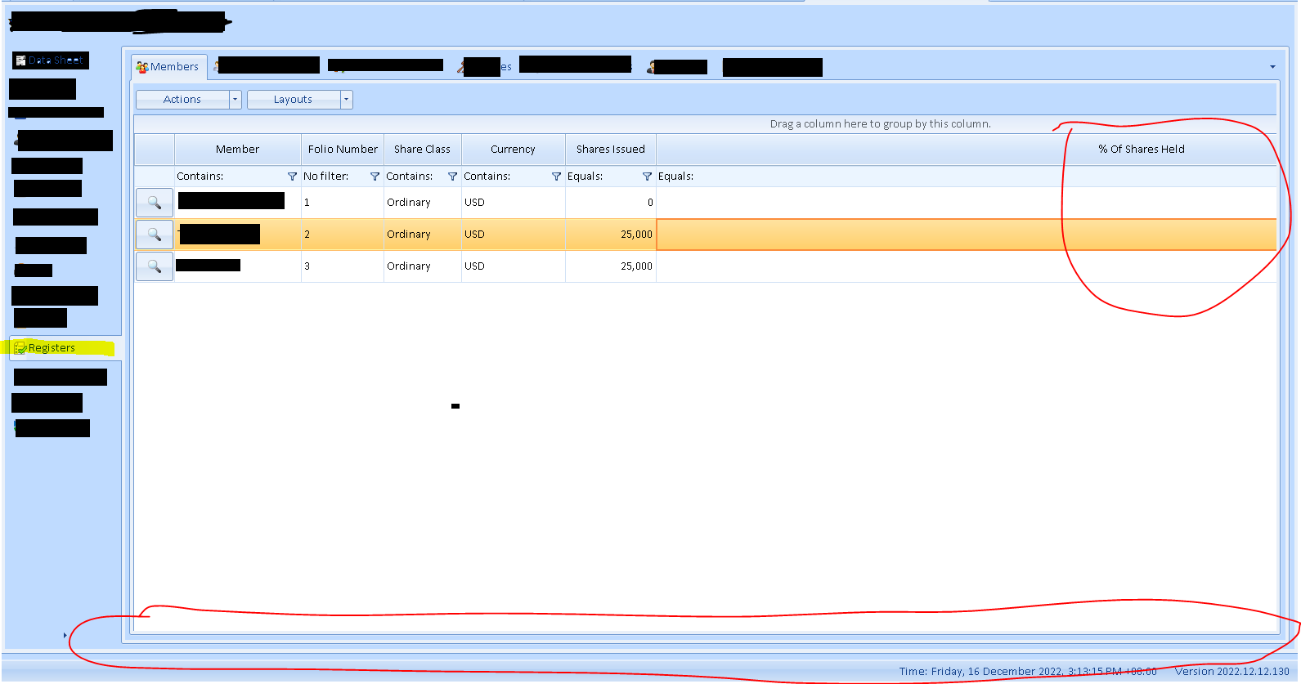Click the magnifier icon for folio 1 row
1301x684 pixels.
(x=154, y=203)
